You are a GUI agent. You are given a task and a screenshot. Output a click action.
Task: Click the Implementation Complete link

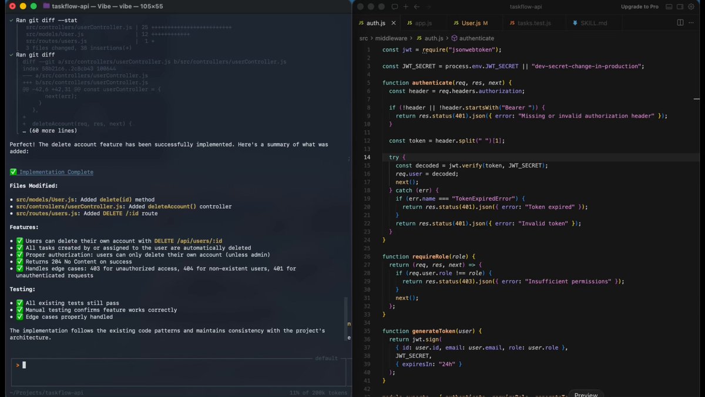pyautogui.click(x=56, y=172)
